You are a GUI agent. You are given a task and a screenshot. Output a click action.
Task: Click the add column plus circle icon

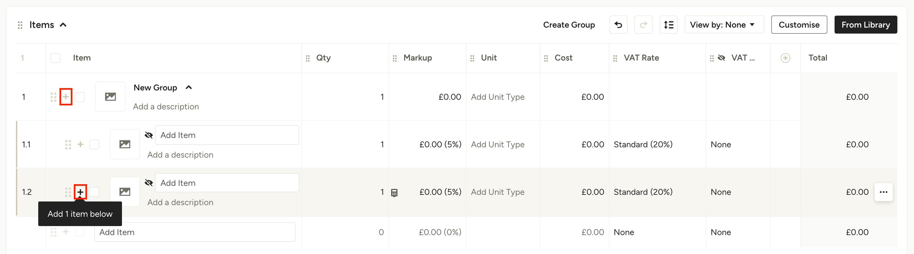click(x=785, y=58)
